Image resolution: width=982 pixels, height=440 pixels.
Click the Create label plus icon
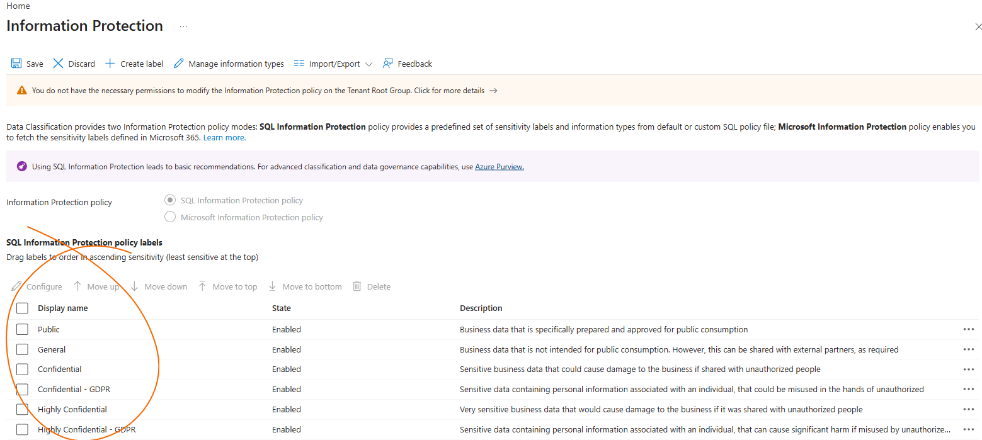(x=110, y=64)
